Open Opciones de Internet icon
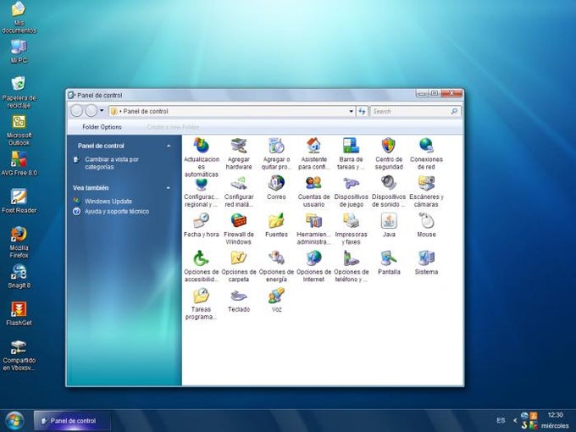The height and width of the screenshot is (432, 576). tap(313, 258)
